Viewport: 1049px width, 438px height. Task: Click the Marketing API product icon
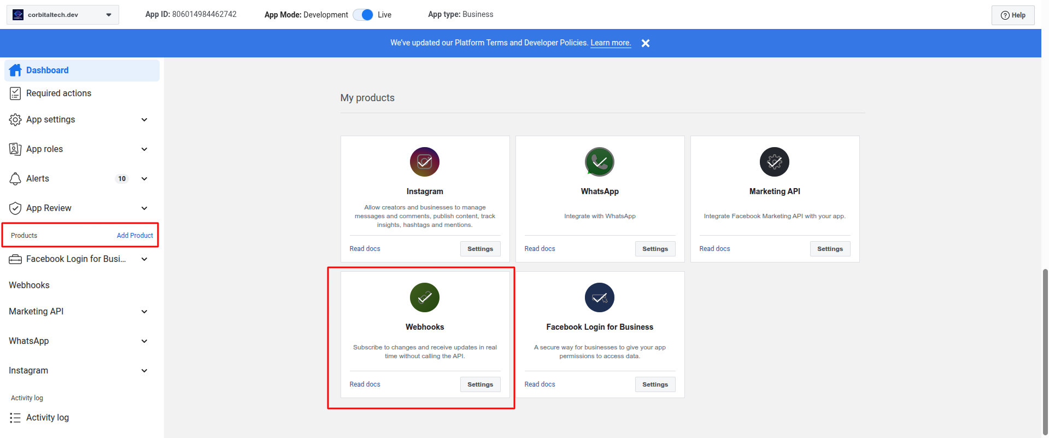click(774, 162)
